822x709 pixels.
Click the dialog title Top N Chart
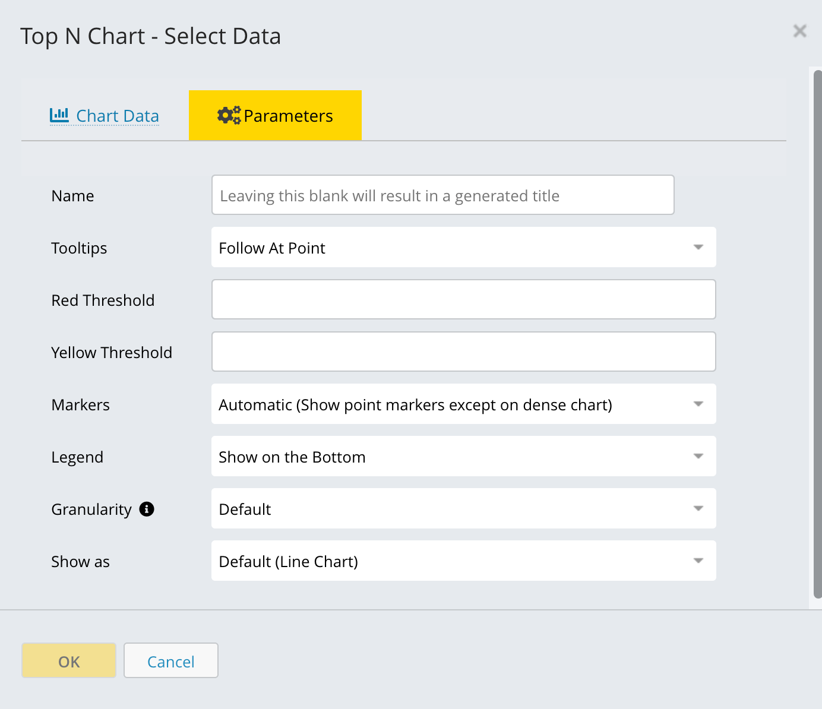pyautogui.click(x=151, y=36)
